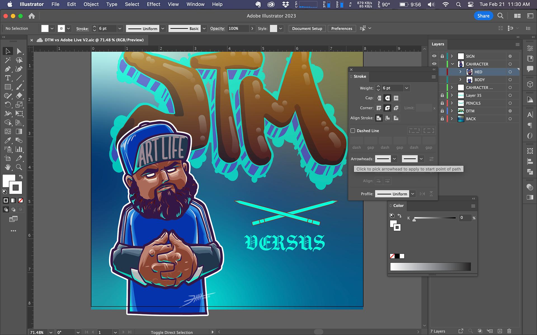Open the zoom level dropdown
Screen dimensions: 537x335
51,332
